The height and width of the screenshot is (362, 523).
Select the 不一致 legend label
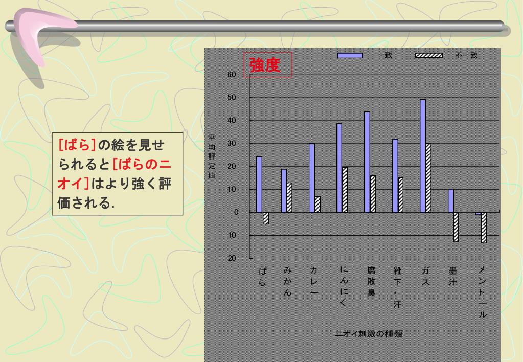pos(467,55)
